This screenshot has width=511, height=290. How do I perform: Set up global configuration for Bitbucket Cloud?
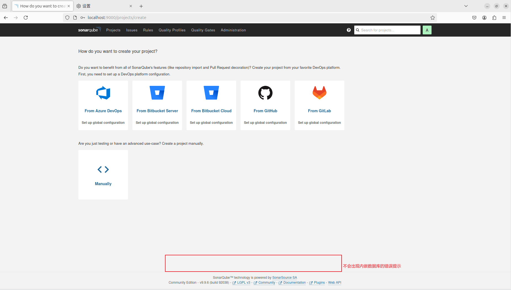coord(211,123)
